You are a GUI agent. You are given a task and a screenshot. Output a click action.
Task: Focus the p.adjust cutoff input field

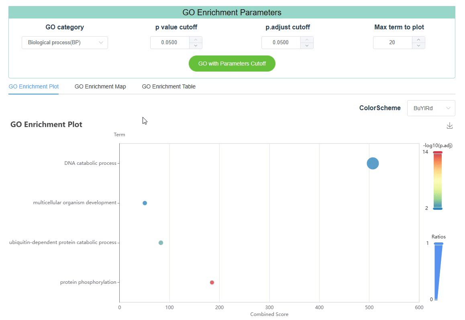[x=281, y=43]
